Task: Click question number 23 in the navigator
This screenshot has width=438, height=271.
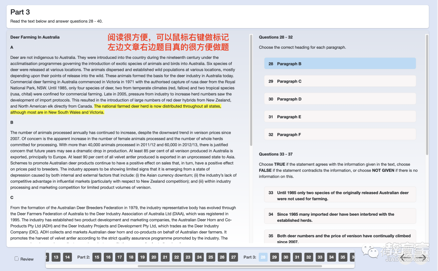Action: click(188, 257)
